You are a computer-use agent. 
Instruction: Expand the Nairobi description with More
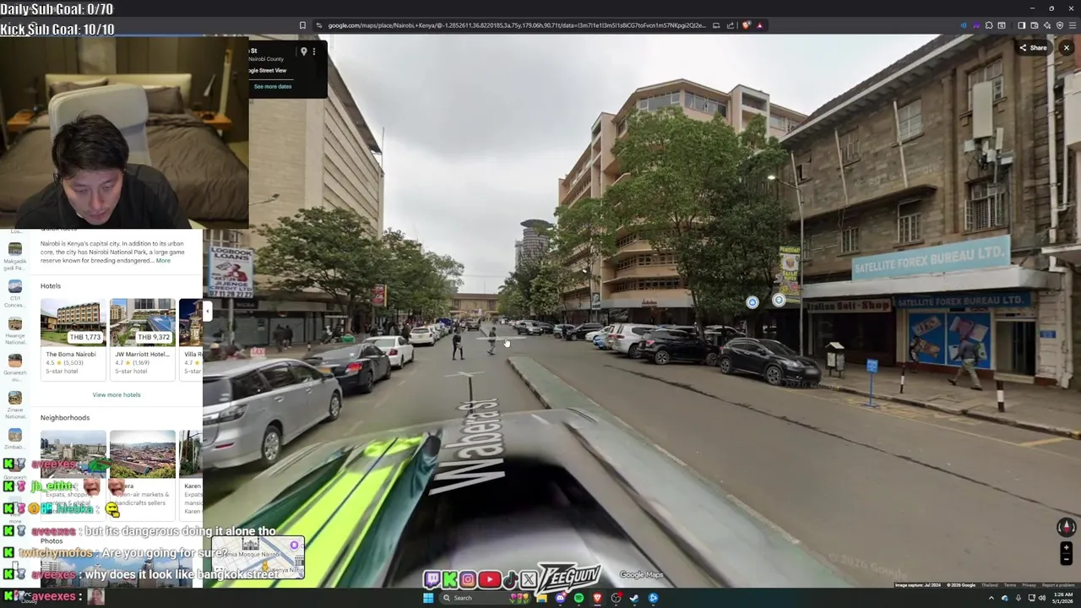point(163,260)
